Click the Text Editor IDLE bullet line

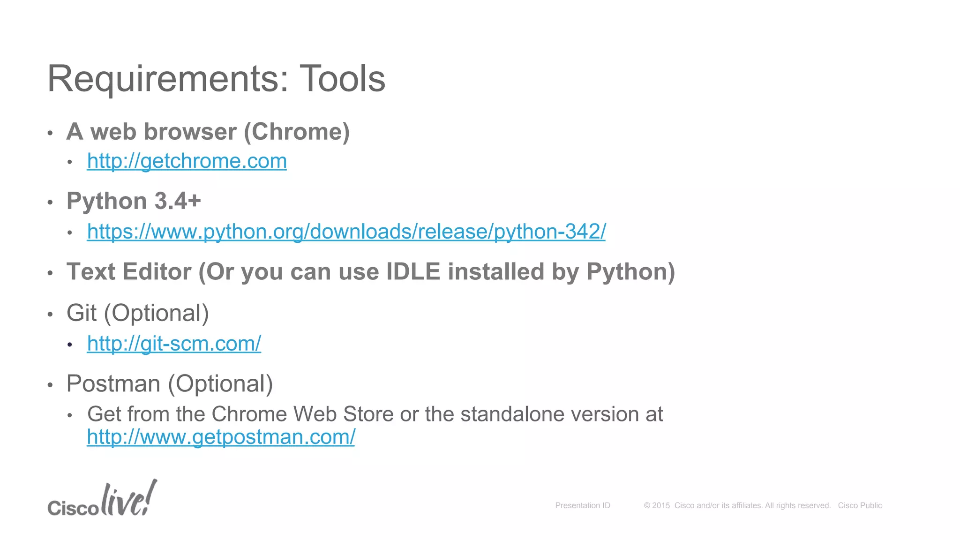[370, 272]
